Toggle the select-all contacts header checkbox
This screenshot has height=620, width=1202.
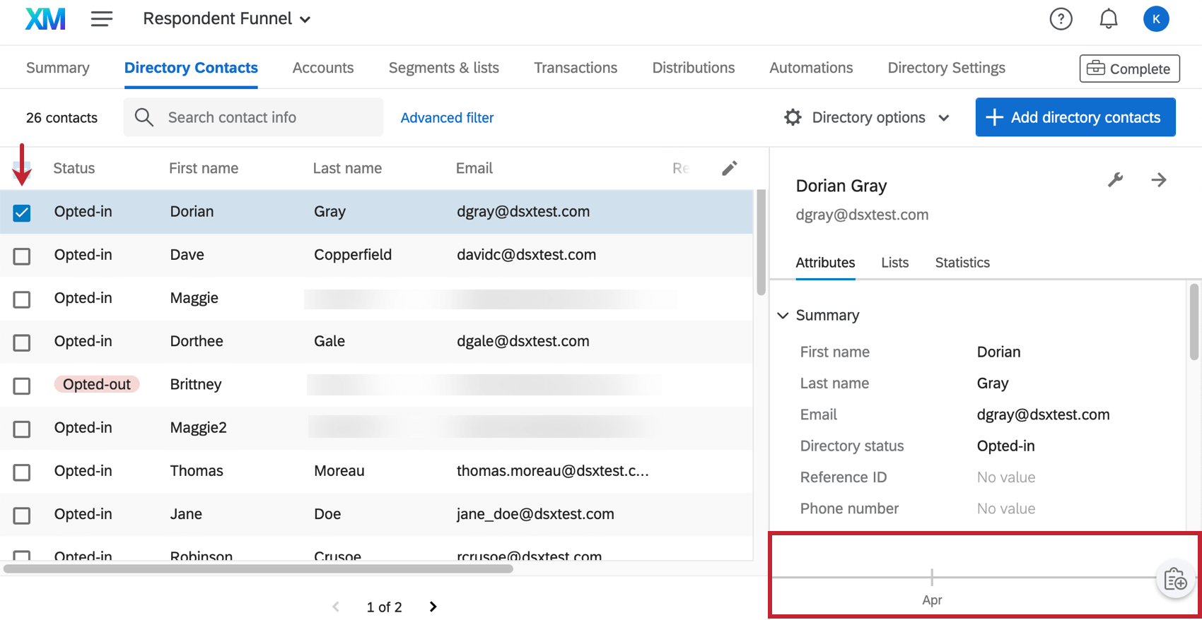pyautogui.click(x=22, y=168)
